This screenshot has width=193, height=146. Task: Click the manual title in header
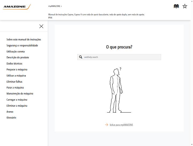click(x=96, y=16)
